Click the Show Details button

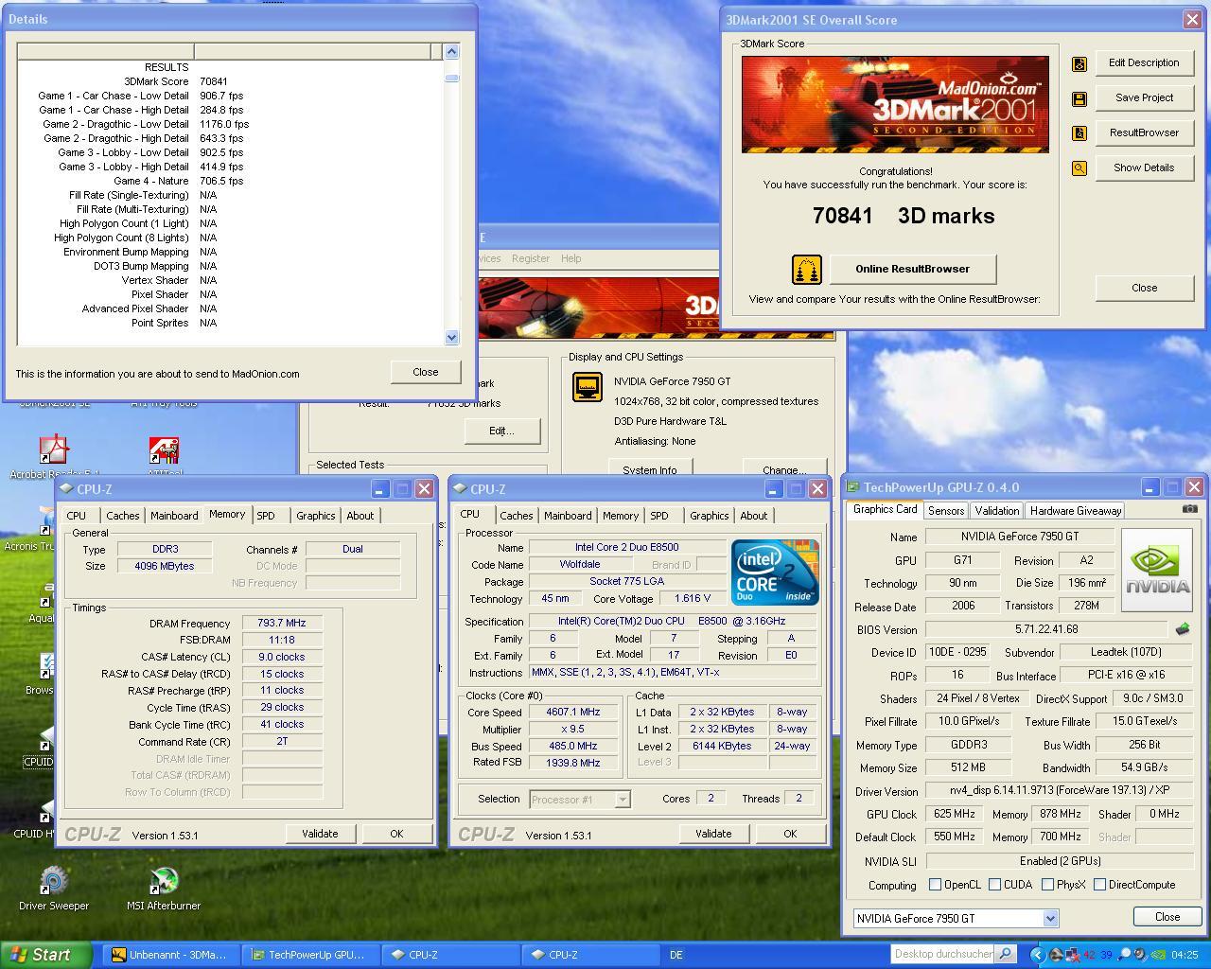[1144, 168]
